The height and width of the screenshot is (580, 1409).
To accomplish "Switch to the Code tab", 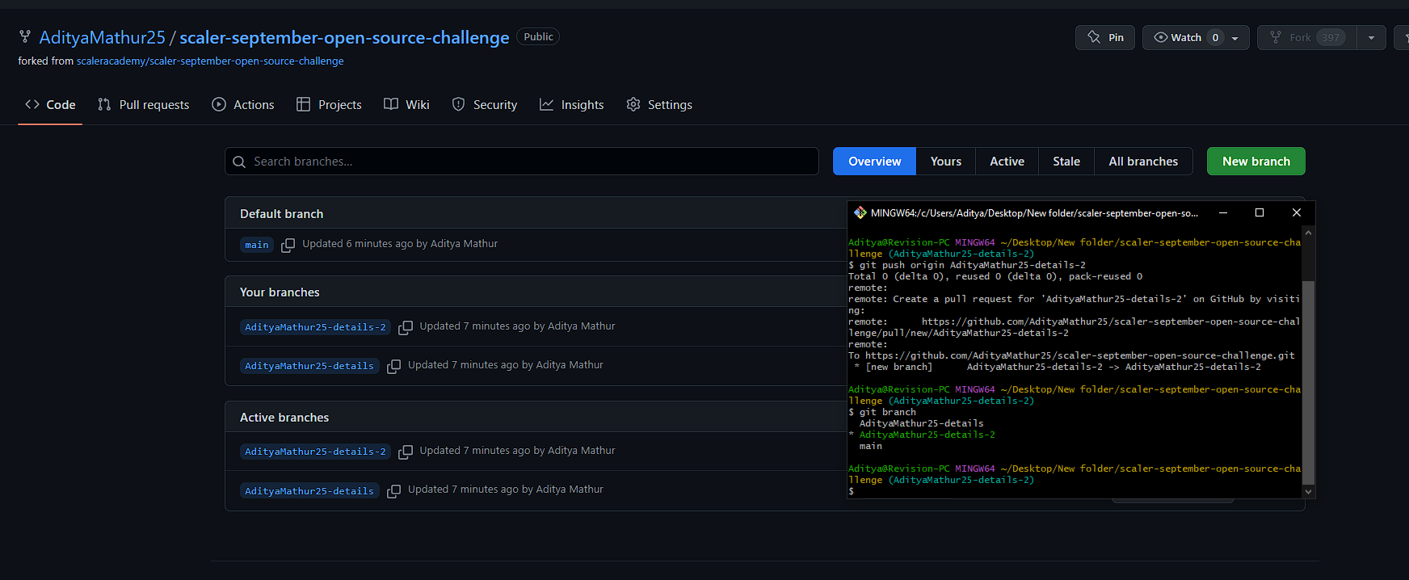I will tap(50, 104).
